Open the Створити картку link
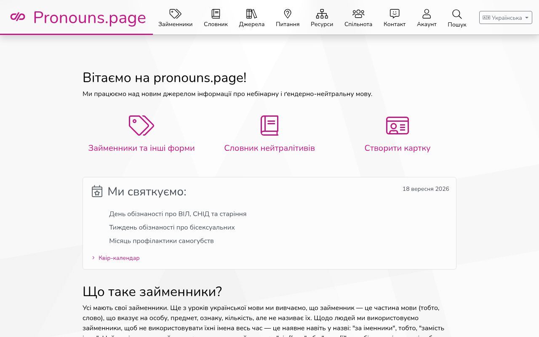 tap(398, 148)
